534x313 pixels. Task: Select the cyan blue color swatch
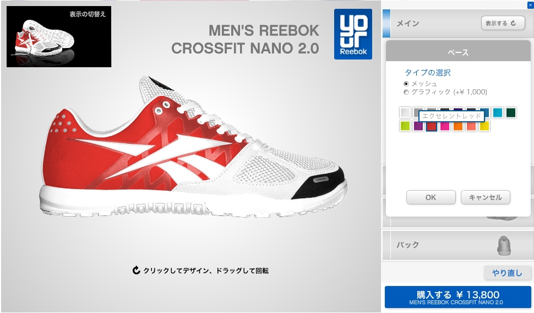[x=498, y=112]
